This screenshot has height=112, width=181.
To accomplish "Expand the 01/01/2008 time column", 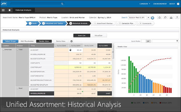I will coord(56,46).
